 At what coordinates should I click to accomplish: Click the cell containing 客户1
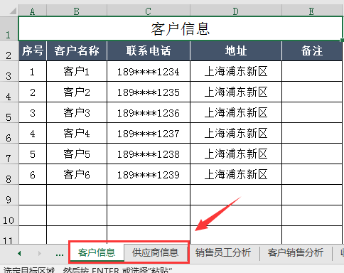[77, 72]
